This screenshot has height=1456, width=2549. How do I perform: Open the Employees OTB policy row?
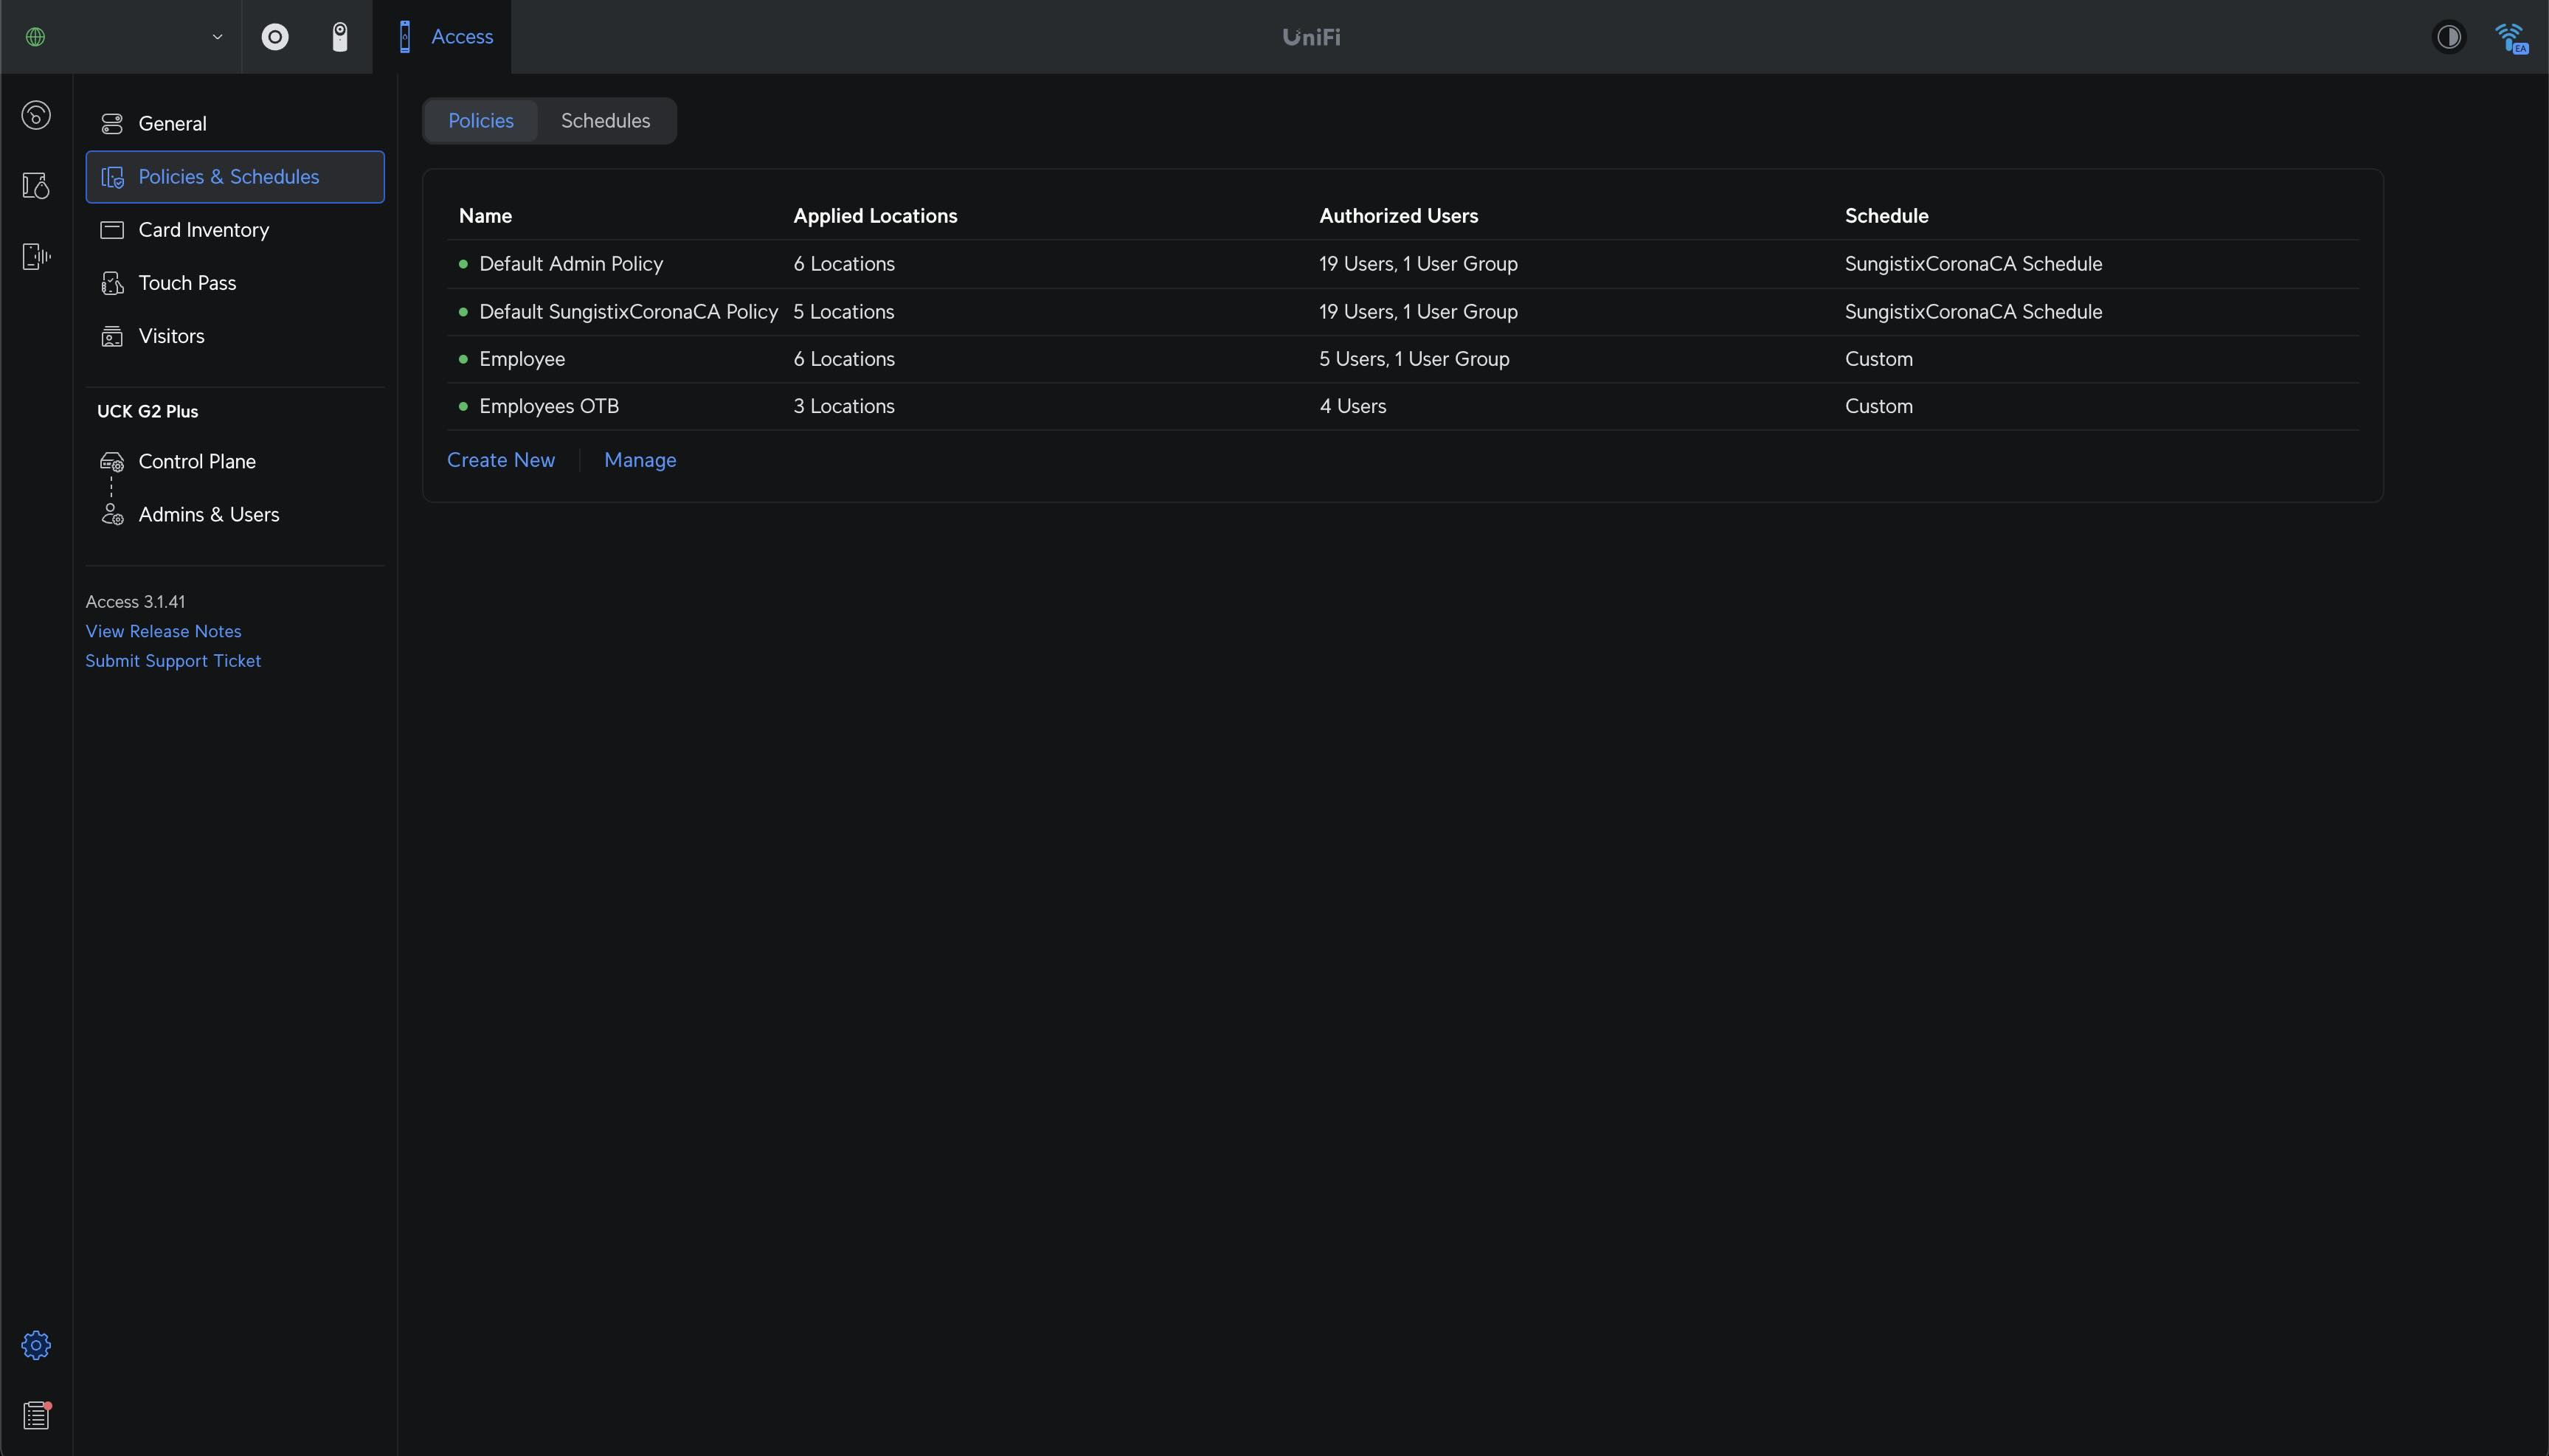[1403, 406]
